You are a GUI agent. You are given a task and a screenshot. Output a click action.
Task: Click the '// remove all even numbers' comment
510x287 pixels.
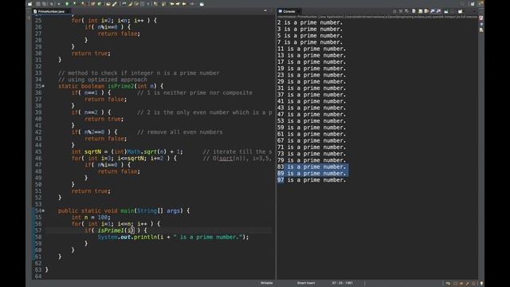tap(180, 132)
